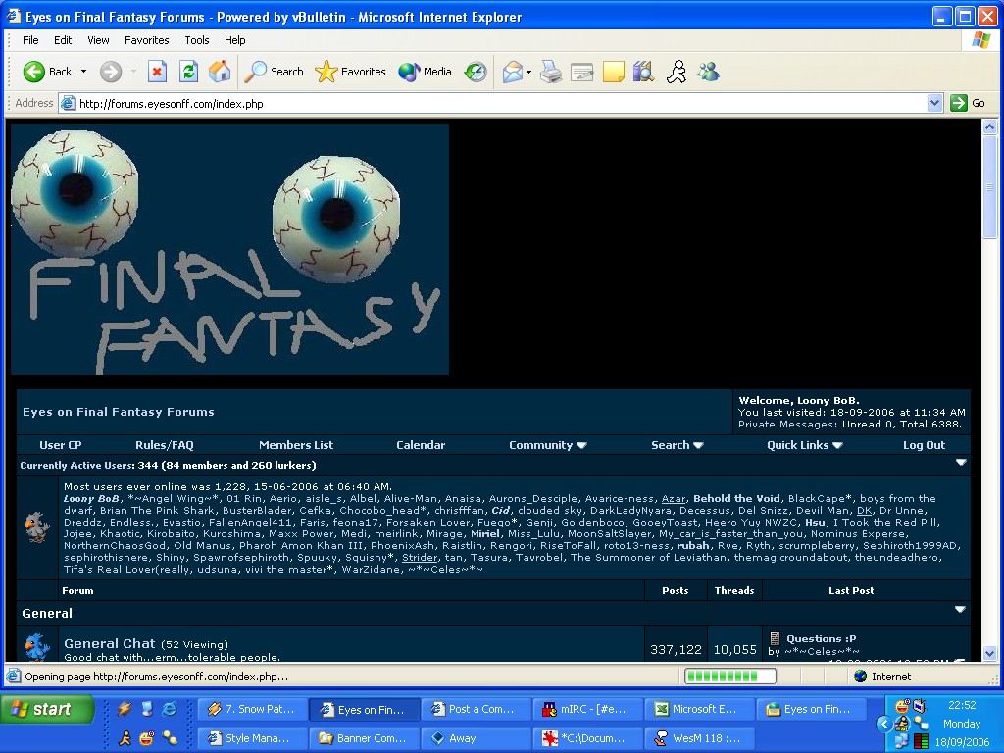The width and height of the screenshot is (1004, 753).
Task: Click the yellow Discuss note icon
Action: pos(614,72)
